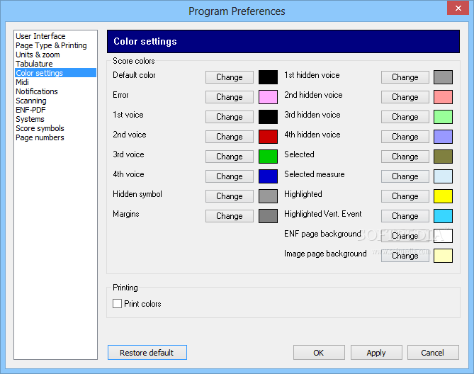Click the gray Hidden symbol swatch
The width and height of the screenshot is (474, 374).
[x=268, y=196]
